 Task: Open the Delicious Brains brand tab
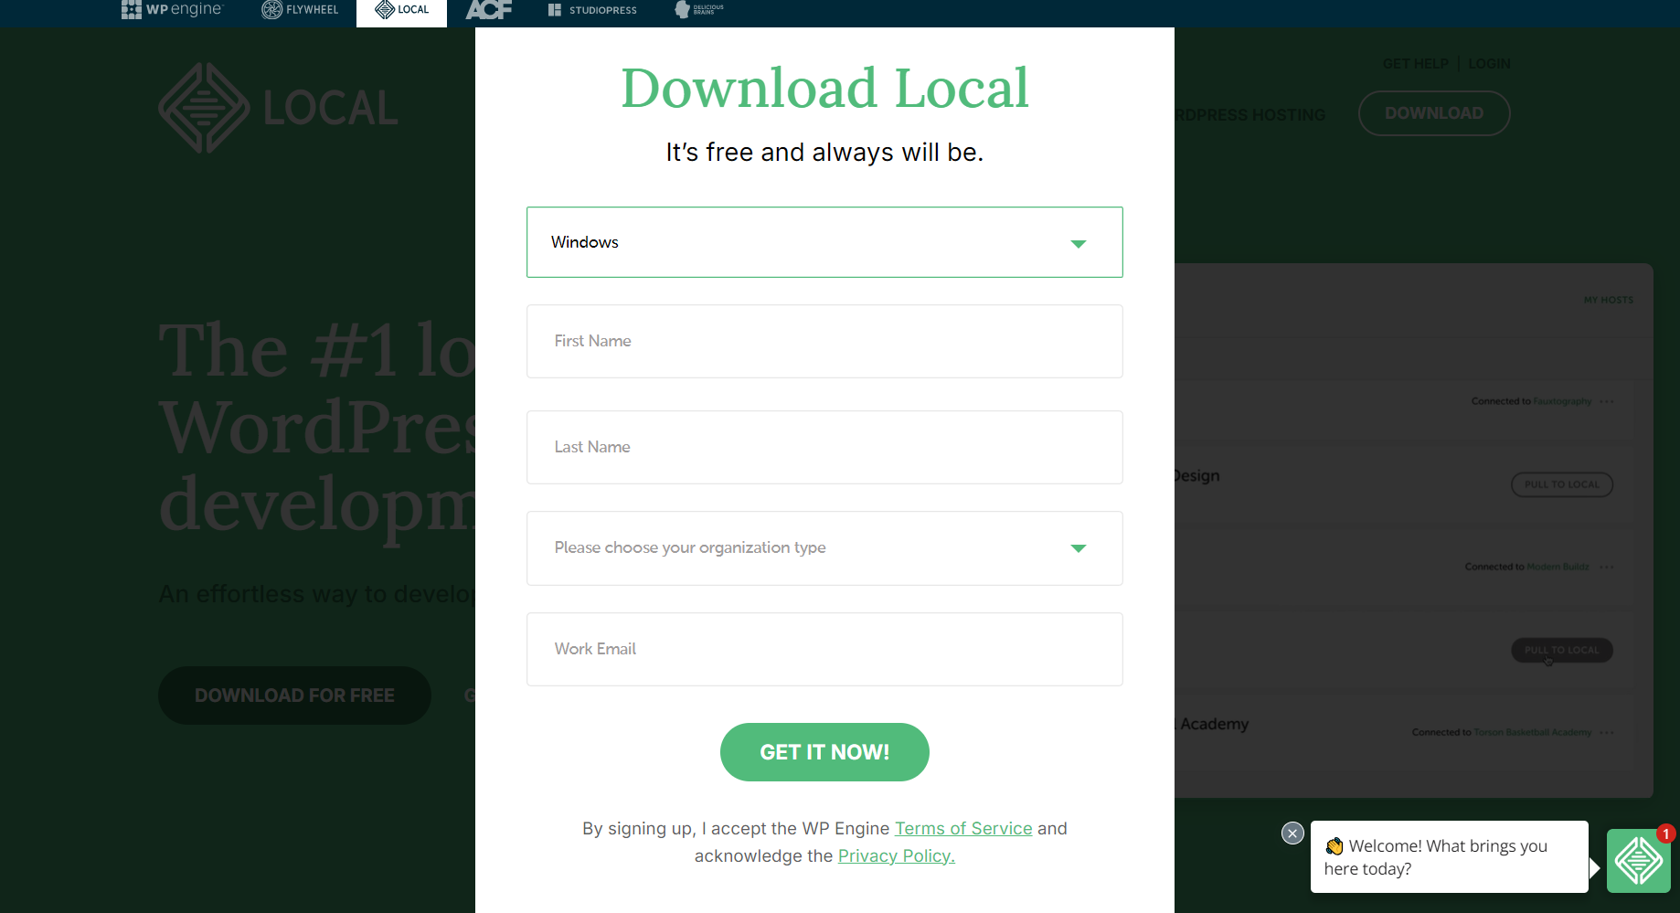click(x=699, y=10)
